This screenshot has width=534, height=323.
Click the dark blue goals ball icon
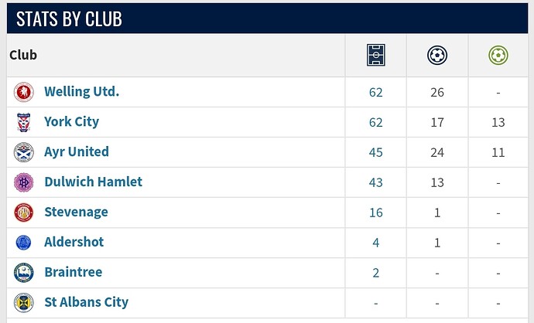pos(437,55)
